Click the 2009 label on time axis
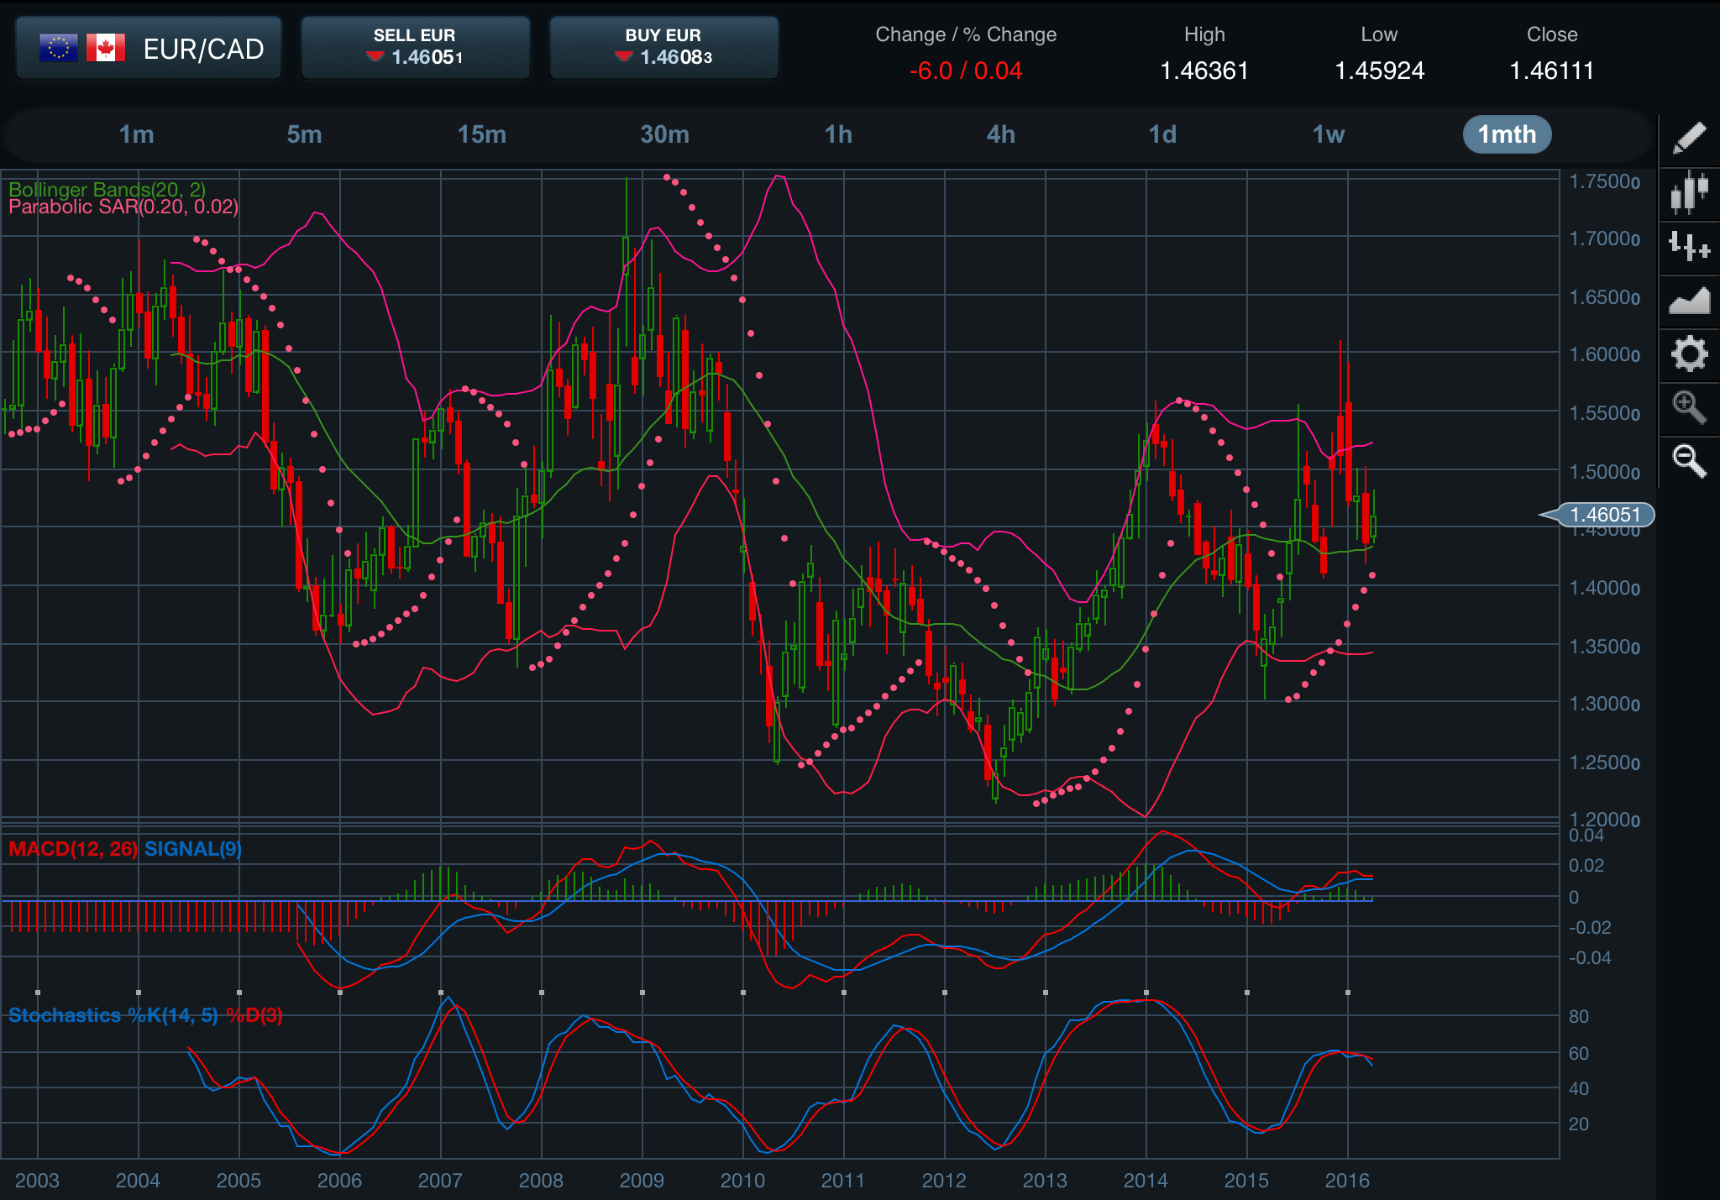The height and width of the screenshot is (1200, 1720). tap(642, 1181)
